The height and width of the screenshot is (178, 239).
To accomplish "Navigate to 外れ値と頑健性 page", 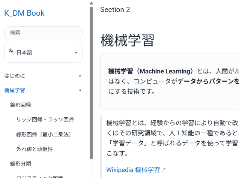I will tap(35, 149).
